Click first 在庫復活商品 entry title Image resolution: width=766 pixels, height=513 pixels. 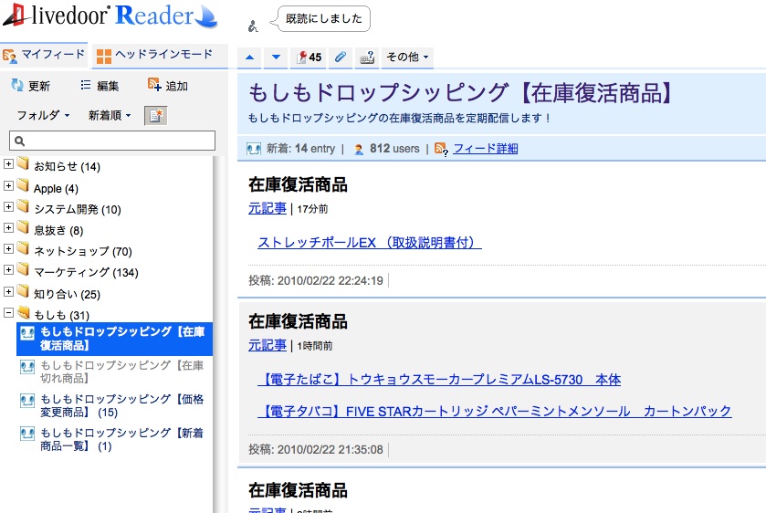tap(298, 184)
